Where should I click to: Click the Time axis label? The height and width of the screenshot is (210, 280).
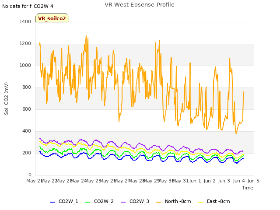(247, 188)
